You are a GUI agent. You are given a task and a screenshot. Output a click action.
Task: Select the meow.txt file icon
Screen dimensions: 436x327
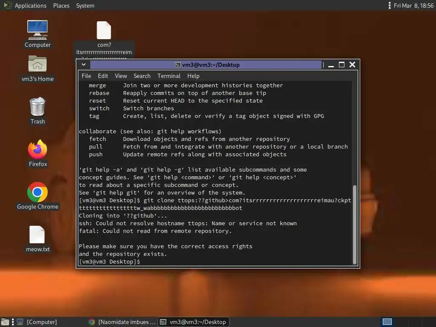point(37,239)
